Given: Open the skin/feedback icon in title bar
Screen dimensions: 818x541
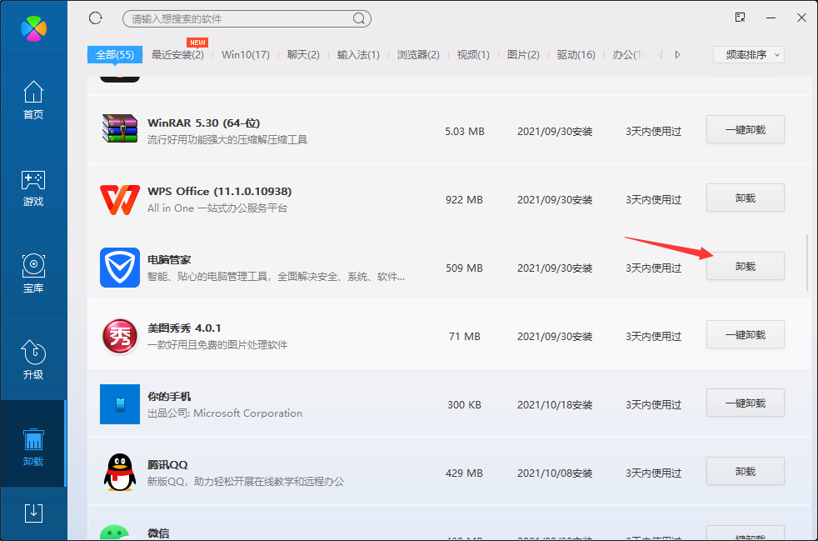Looking at the screenshot, I should click(x=741, y=18).
